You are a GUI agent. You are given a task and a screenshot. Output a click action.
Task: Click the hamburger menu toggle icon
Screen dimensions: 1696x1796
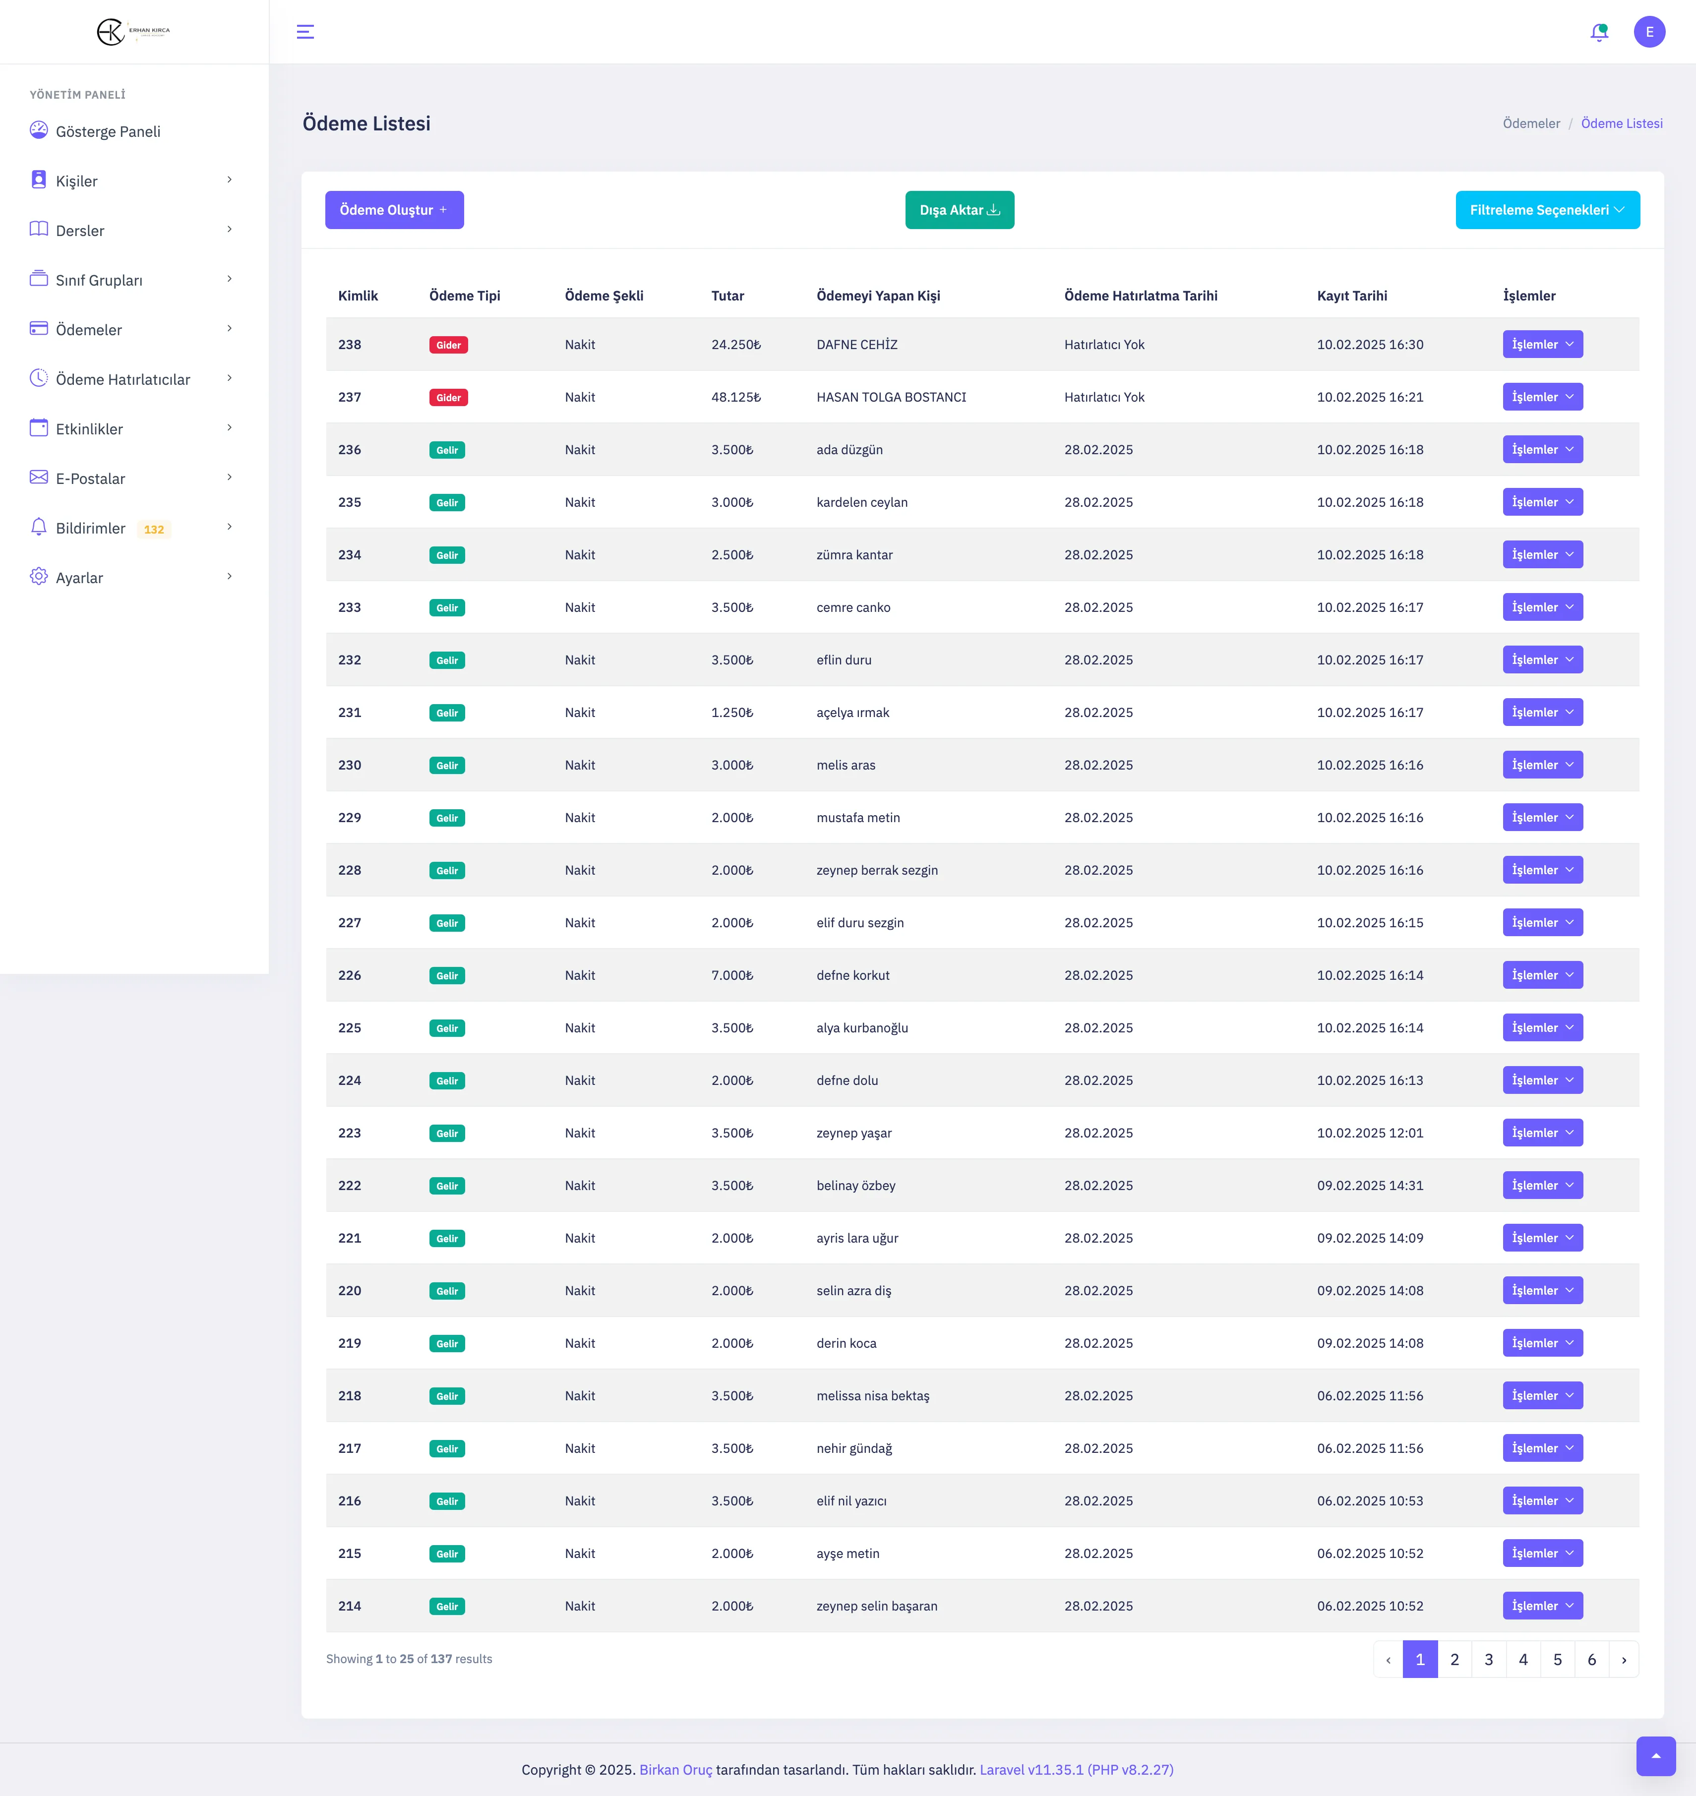click(305, 32)
